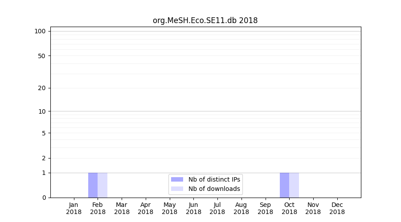The image size is (401, 222).
Task: Click the Nb of downloads legend swatch
Action: point(177,189)
